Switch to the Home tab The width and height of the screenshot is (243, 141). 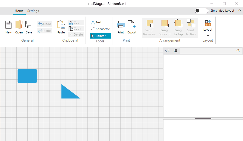19,11
